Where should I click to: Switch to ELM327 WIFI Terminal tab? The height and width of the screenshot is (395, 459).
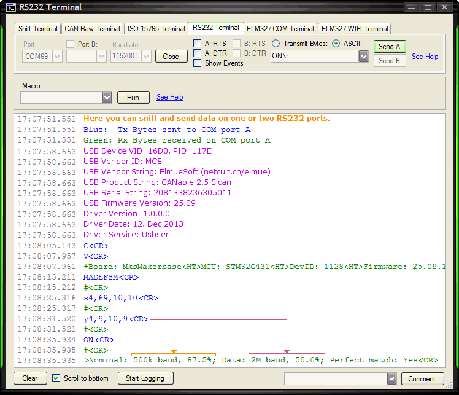tap(355, 29)
